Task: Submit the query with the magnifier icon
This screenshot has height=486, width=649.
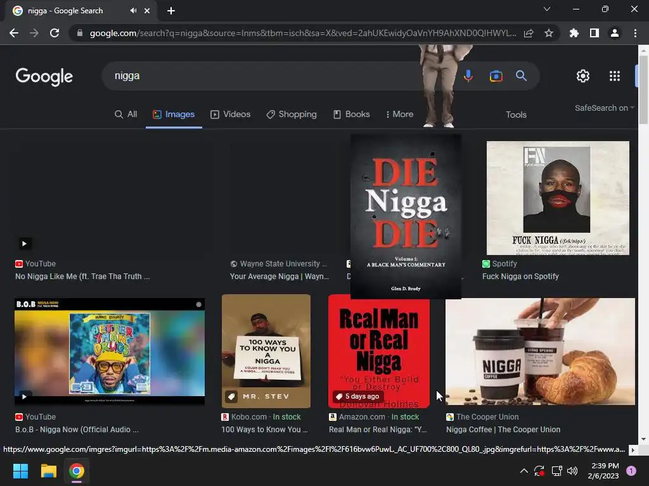Action: click(x=521, y=76)
